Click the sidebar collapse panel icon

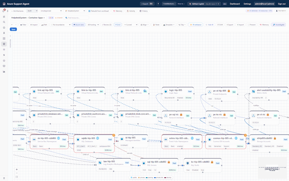point(8,11)
